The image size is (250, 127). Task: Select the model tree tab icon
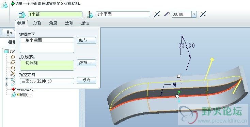pyautogui.click(x=9, y=33)
